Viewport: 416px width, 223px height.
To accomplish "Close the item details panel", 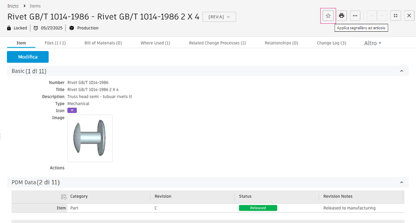I will tap(409, 16).
